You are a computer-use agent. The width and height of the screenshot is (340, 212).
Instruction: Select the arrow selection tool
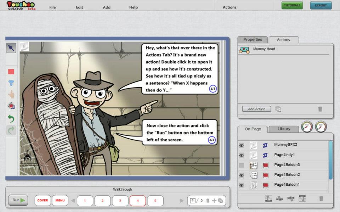(11, 48)
